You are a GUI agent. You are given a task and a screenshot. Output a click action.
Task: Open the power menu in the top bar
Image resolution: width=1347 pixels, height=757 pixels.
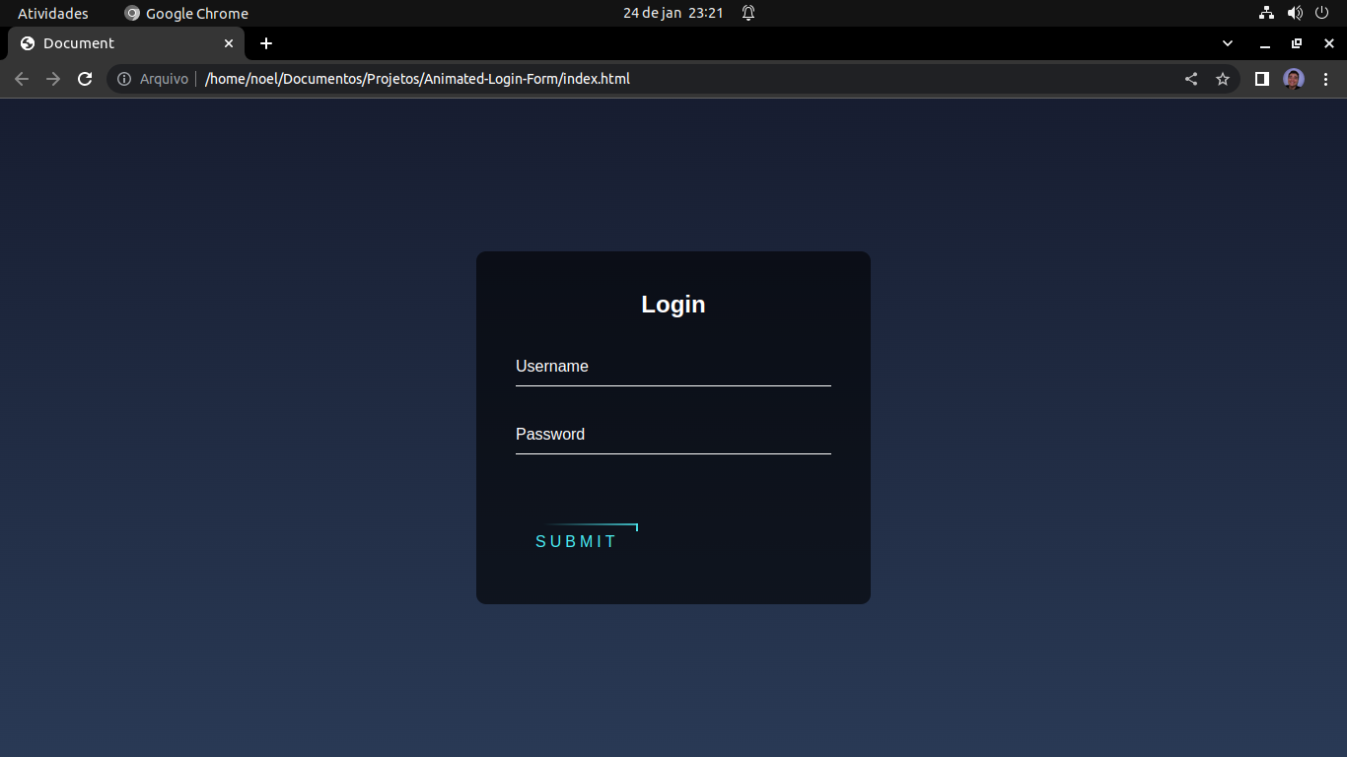pos(1322,13)
